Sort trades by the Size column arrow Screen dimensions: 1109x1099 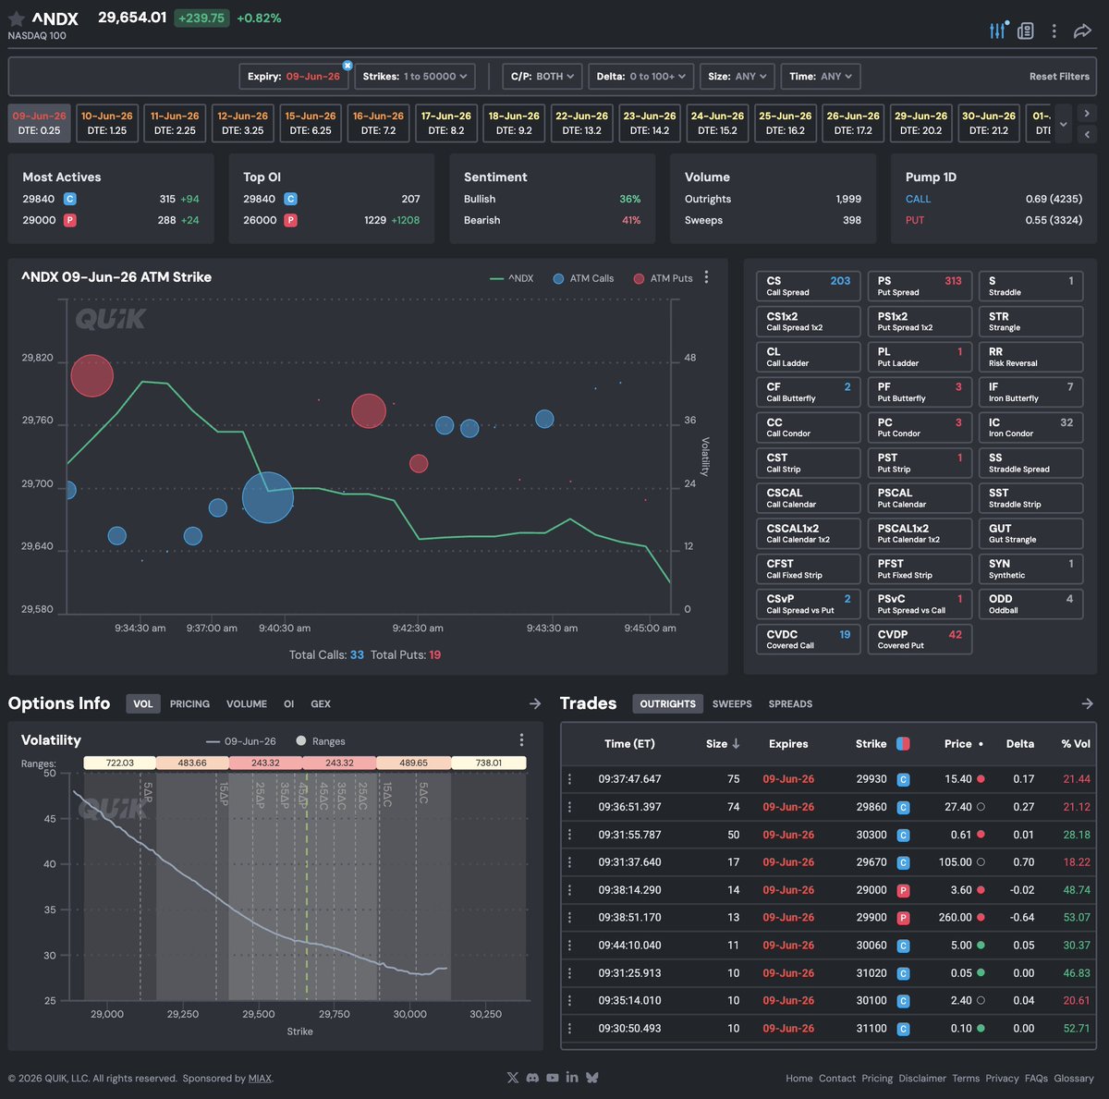736,744
